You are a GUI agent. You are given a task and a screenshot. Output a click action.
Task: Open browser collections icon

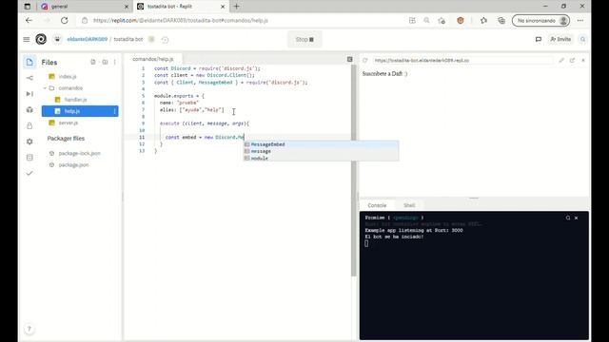click(501, 21)
